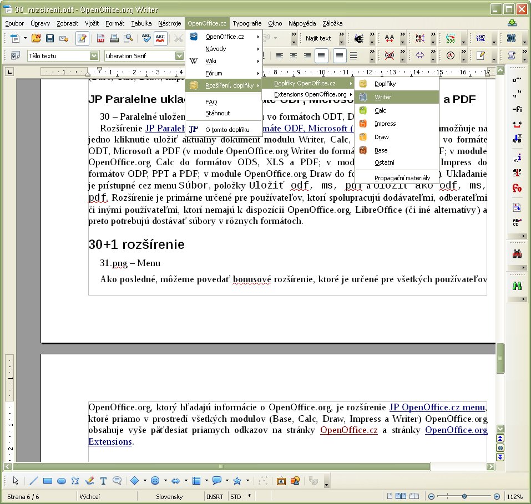Run Spelling and Grammar check icon
This screenshot has height=504, width=531.
tap(146, 38)
